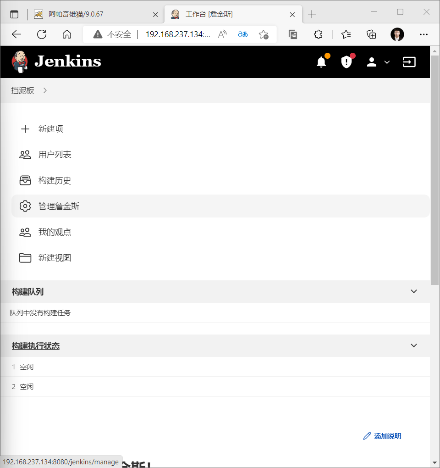The height and width of the screenshot is (468, 440).
Task: Focus the address bar URL field
Action: (178, 34)
